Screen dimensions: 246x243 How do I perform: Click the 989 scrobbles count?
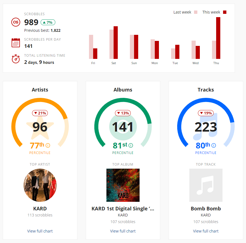(x=31, y=22)
